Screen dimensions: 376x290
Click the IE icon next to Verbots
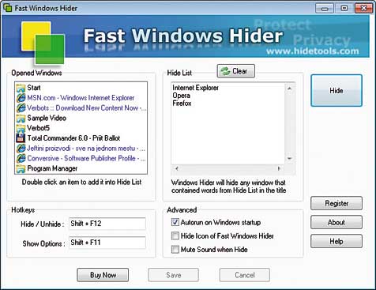[21, 108]
